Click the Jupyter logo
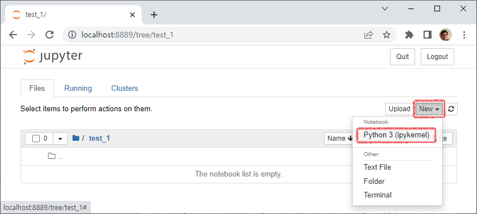 (53, 56)
